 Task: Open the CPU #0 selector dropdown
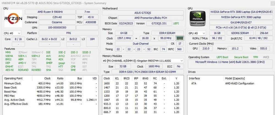tap(12, 33)
